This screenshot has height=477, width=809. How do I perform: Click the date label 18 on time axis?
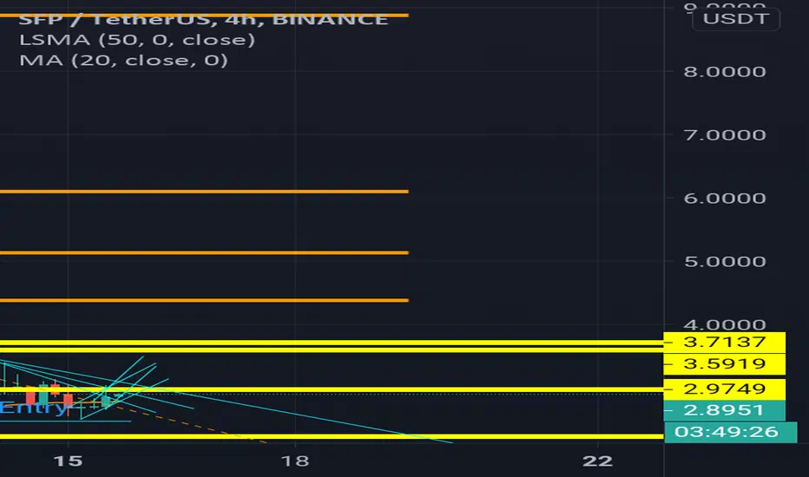pos(295,461)
